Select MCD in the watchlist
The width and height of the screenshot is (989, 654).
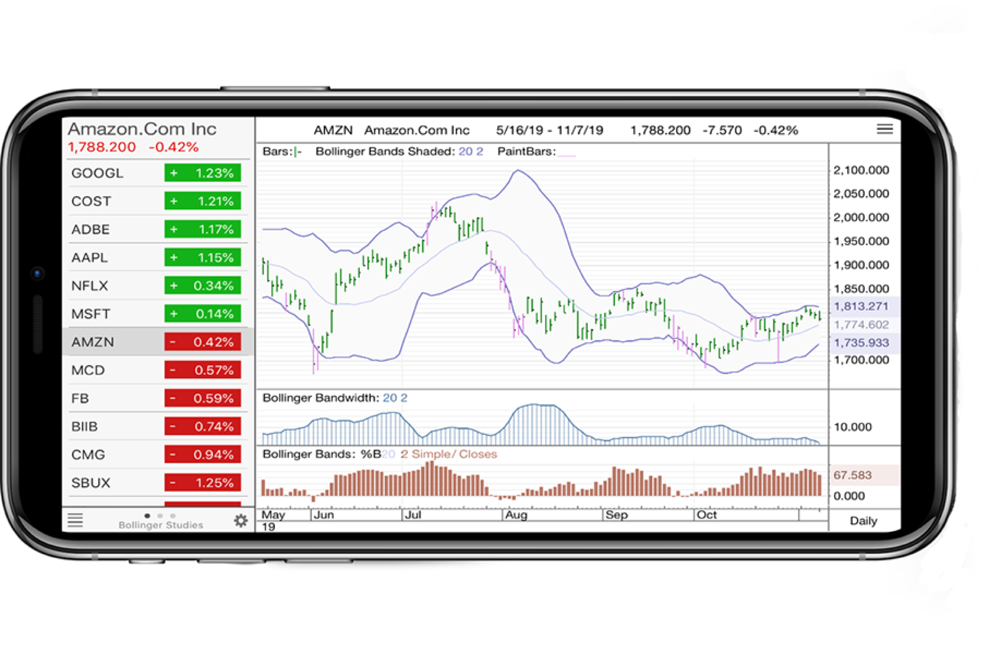point(88,370)
